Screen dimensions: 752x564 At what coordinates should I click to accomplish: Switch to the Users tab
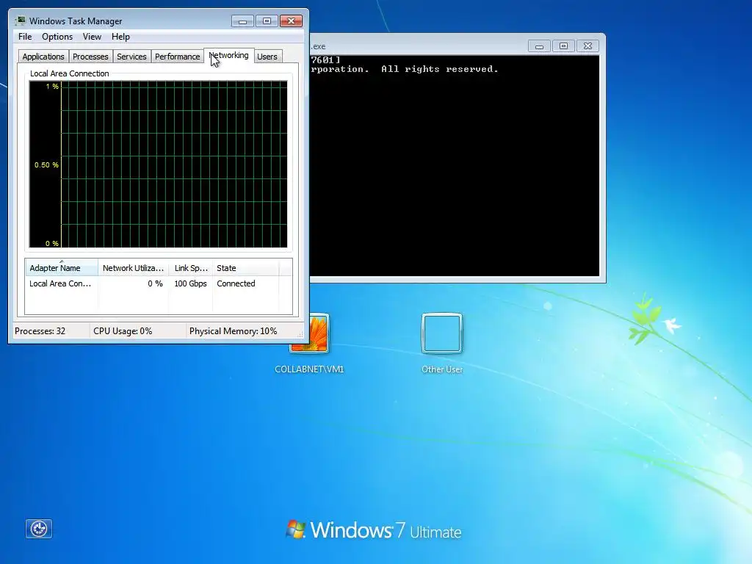click(267, 57)
